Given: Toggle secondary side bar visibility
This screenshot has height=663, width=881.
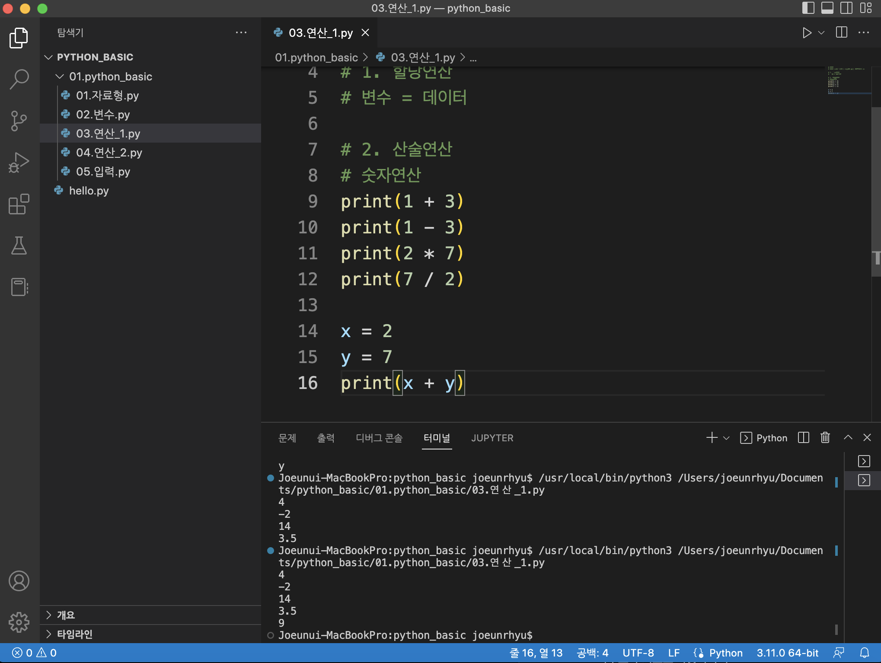Looking at the screenshot, I should [x=846, y=8].
